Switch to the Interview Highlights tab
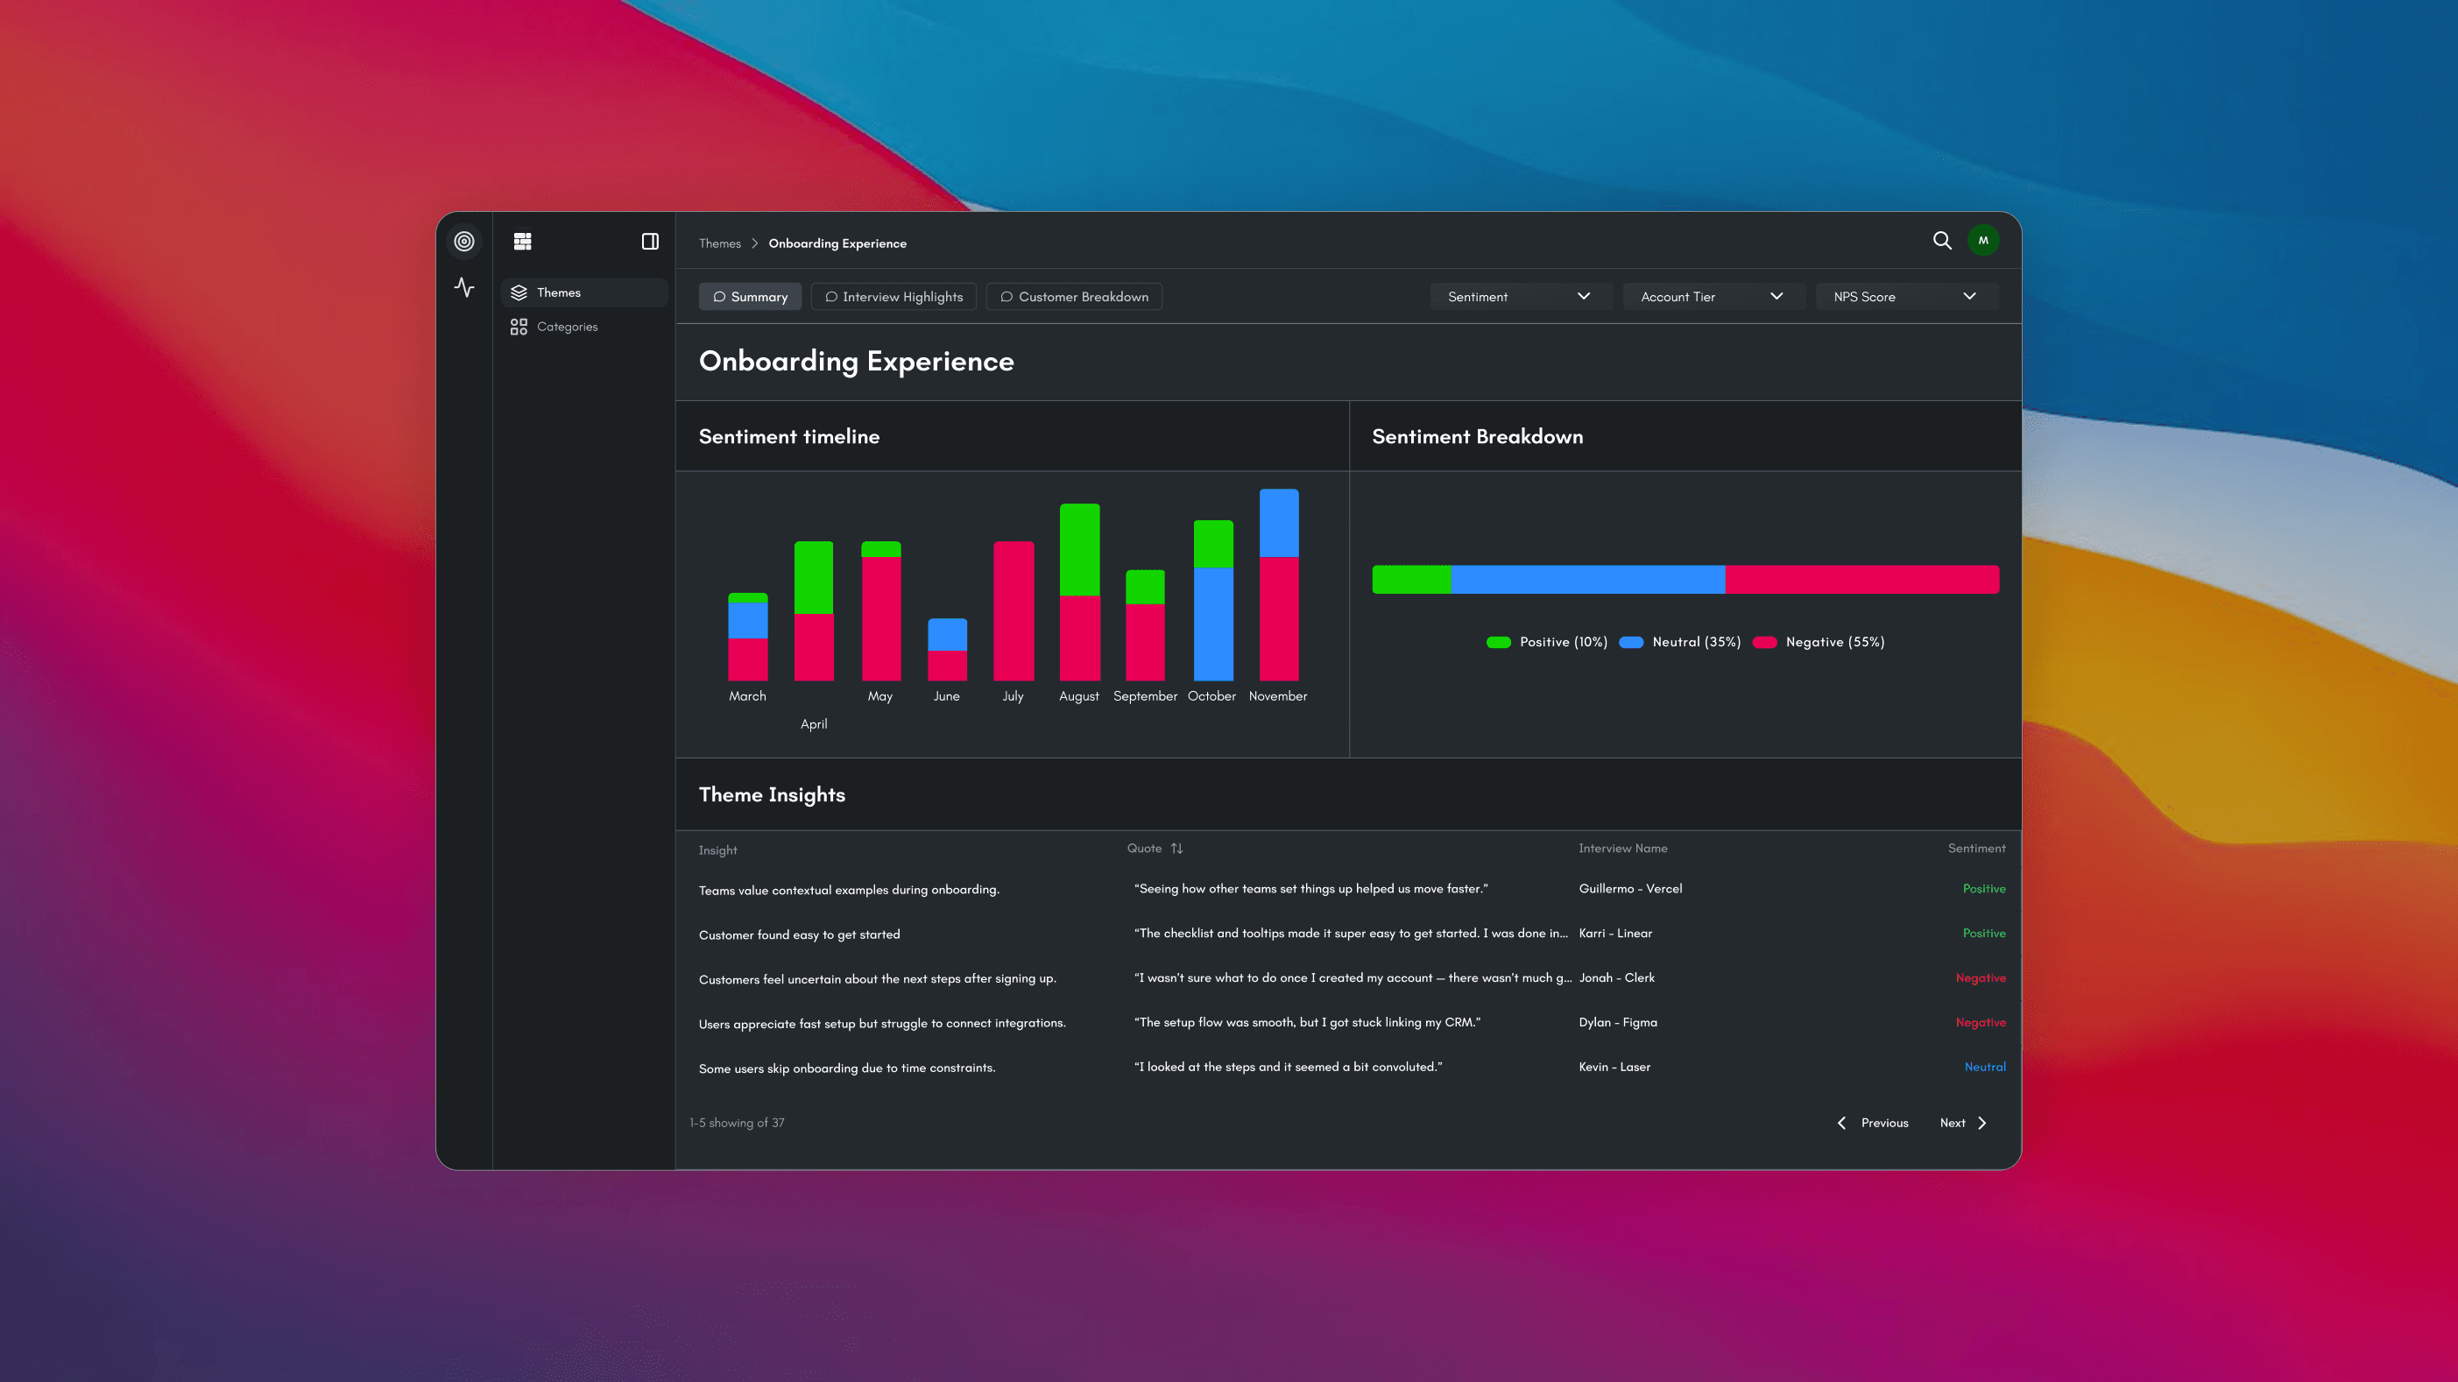2458x1382 pixels. tap(893, 297)
